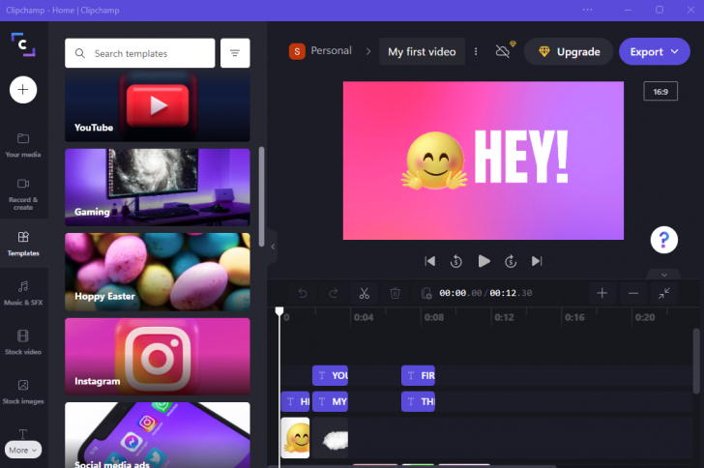The image size is (704, 468).
Task: Open the YouTube template category
Action: (x=157, y=106)
